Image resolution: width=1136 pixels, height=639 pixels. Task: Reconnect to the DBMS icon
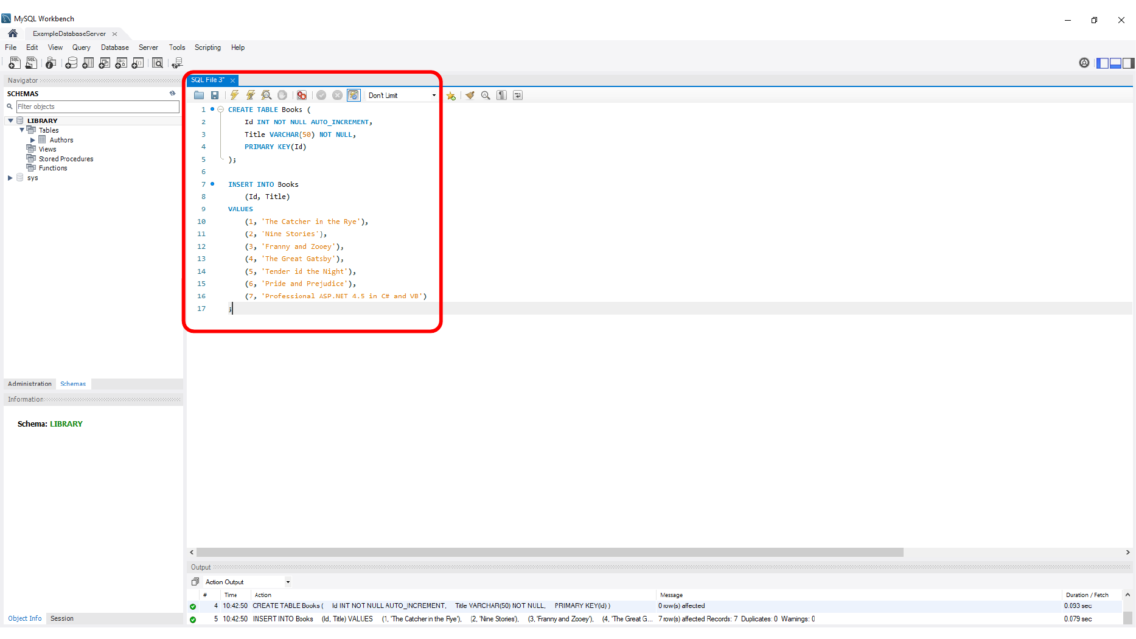(177, 63)
